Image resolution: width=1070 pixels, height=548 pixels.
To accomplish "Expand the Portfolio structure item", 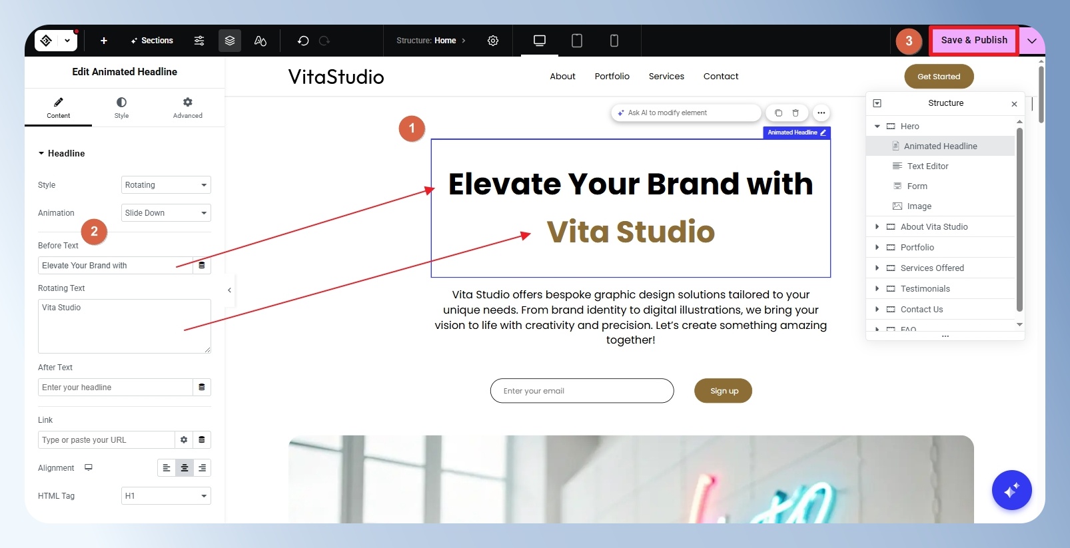I will tap(877, 247).
